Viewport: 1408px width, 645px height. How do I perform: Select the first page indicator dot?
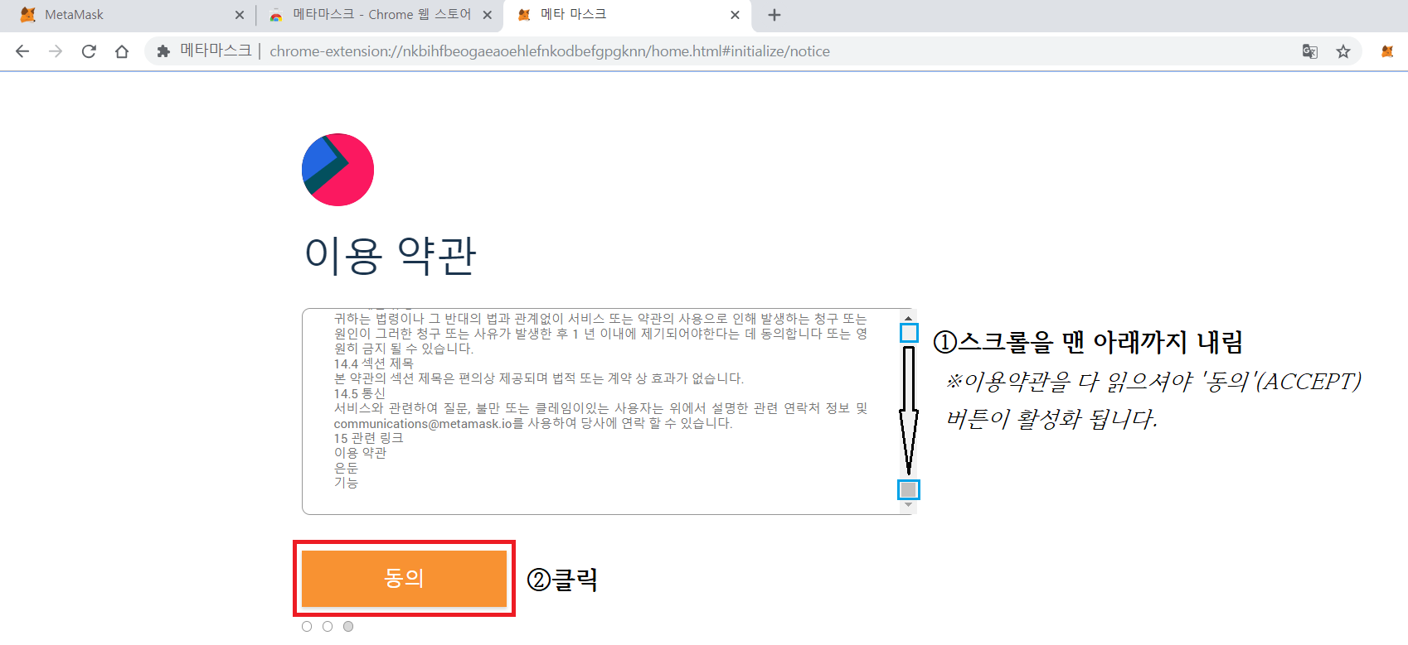(307, 626)
